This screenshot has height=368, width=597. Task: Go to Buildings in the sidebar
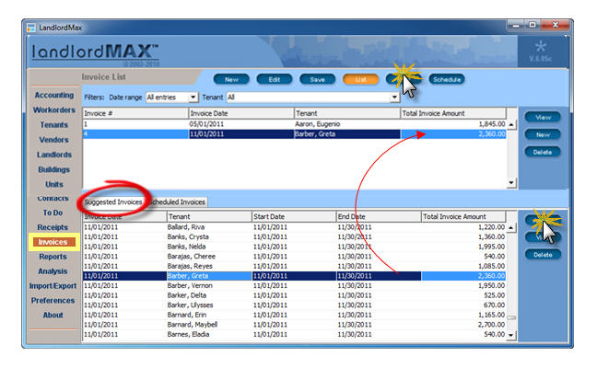tap(54, 169)
